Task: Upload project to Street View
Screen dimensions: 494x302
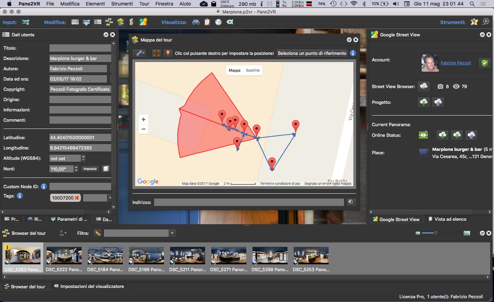Action: click(x=424, y=102)
